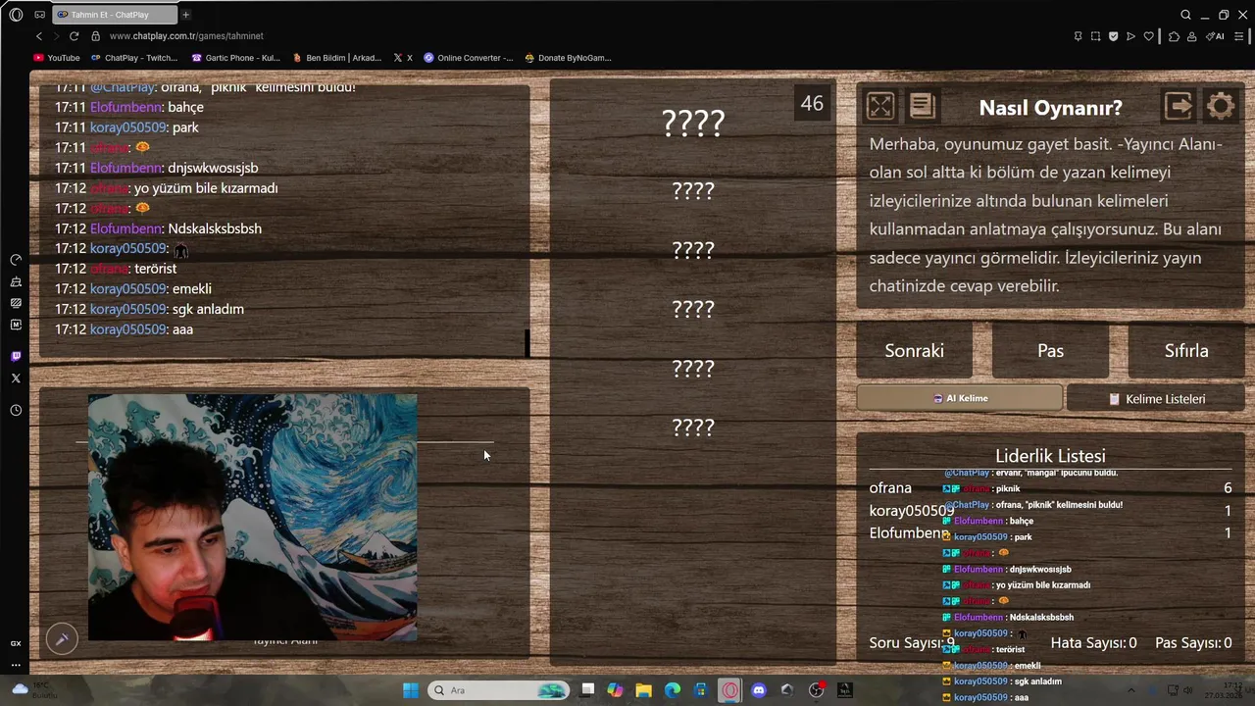Add page to bookmarks with heart icon
The image size is (1255, 706).
pos(1148,36)
